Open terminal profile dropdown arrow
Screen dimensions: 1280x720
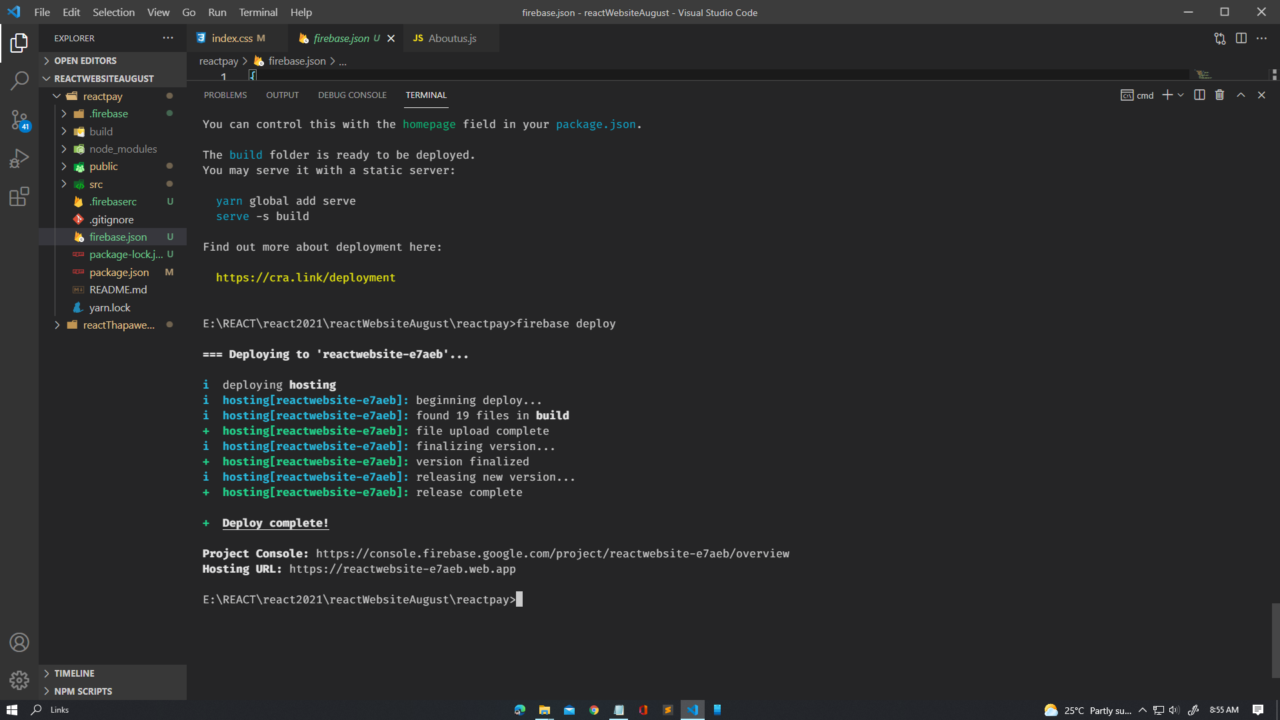click(x=1181, y=95)
